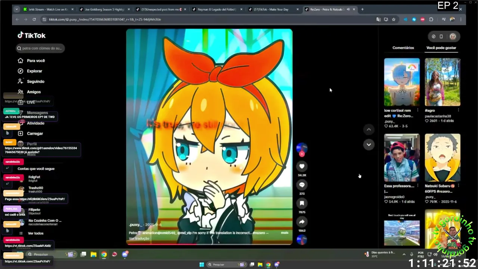
Task: Expand the caption with mais
Action: [x=285, y=233]
